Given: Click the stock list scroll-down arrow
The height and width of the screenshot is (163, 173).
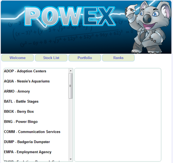Looking at the screenshot, I should 70,159.
